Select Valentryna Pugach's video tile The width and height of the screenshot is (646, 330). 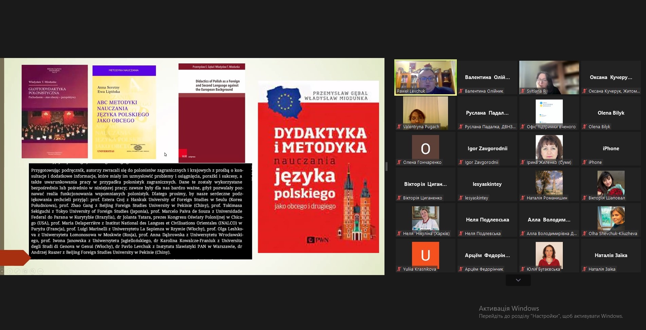[x=425, y=113]
